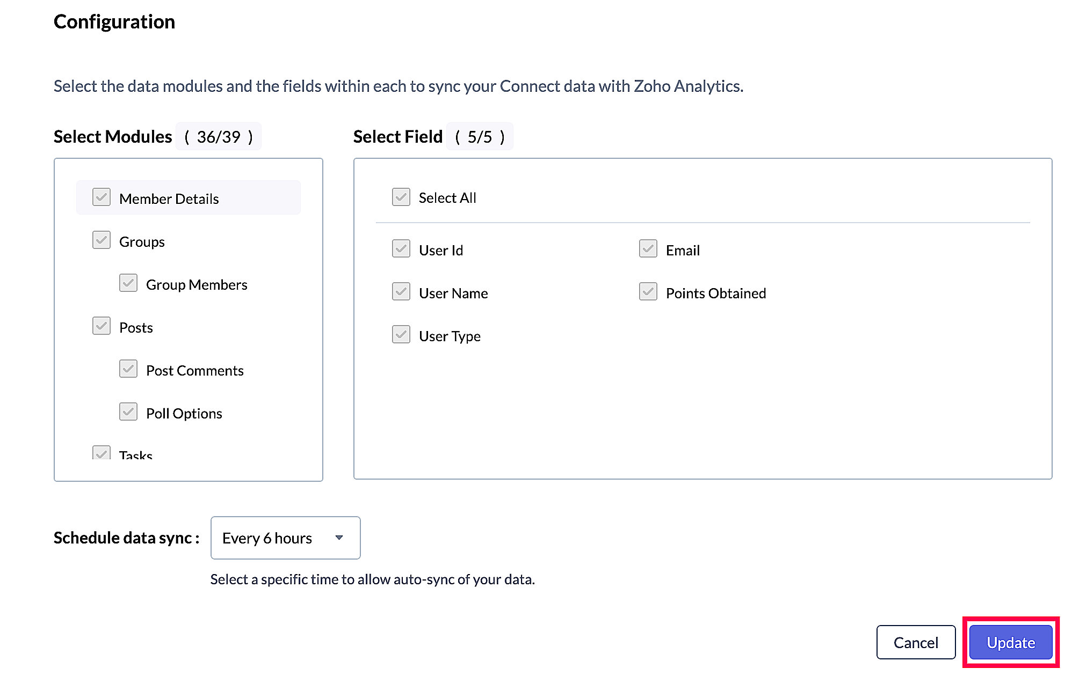Toggle the Tasks module checkbox
Screen dimensions: 1072x676
[102, 453]
